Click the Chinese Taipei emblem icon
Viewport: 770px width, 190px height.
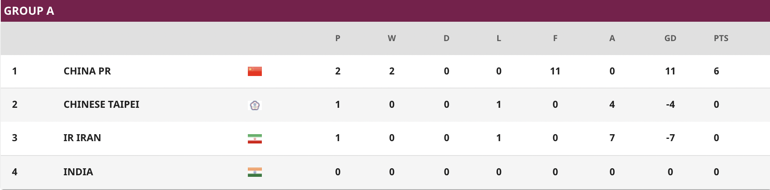(x=255, y=105)
